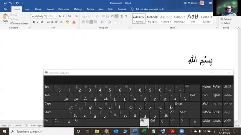The image size is (241, 135).
Task: Click the Paste clipboard icon
Action: tap(5, 16)
